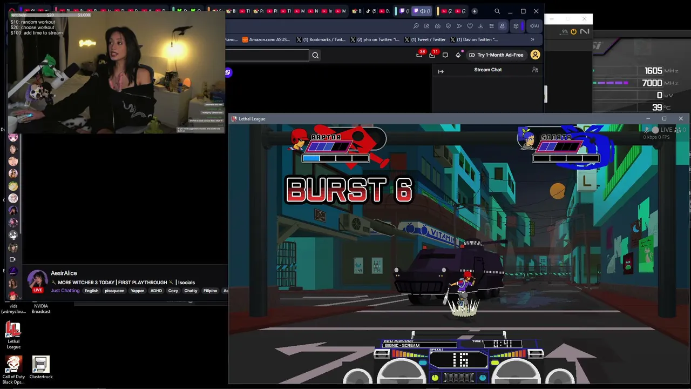
Task: Open the Dav on Twitter bookmark
Action: [x=473, y=39]
